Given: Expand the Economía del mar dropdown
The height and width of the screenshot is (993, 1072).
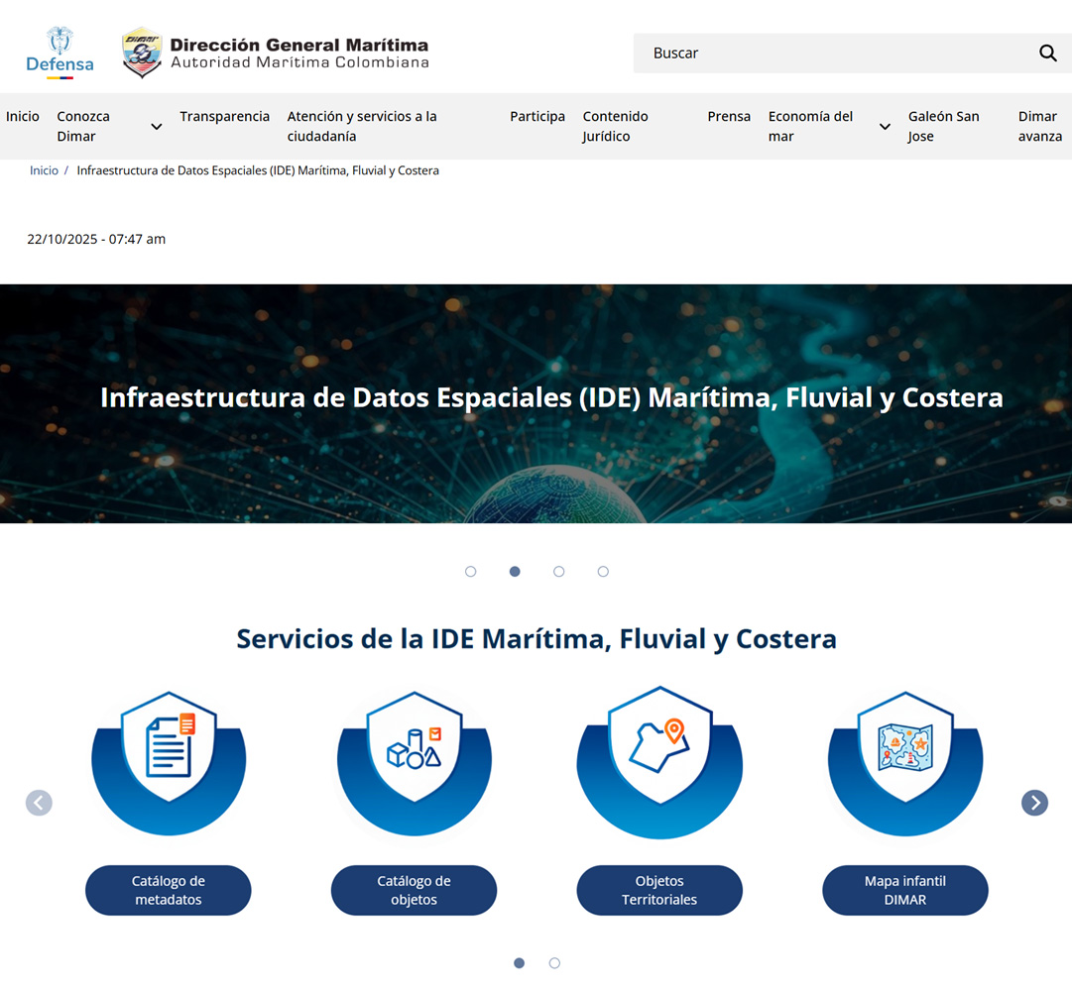Looking at the screenshot, I should 885,127.
